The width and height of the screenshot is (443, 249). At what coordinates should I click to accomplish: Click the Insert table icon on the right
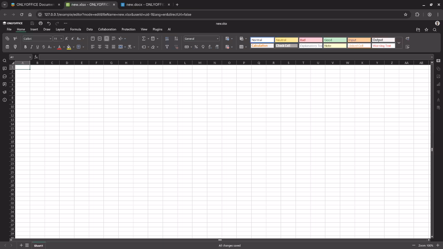click(241, 47)
